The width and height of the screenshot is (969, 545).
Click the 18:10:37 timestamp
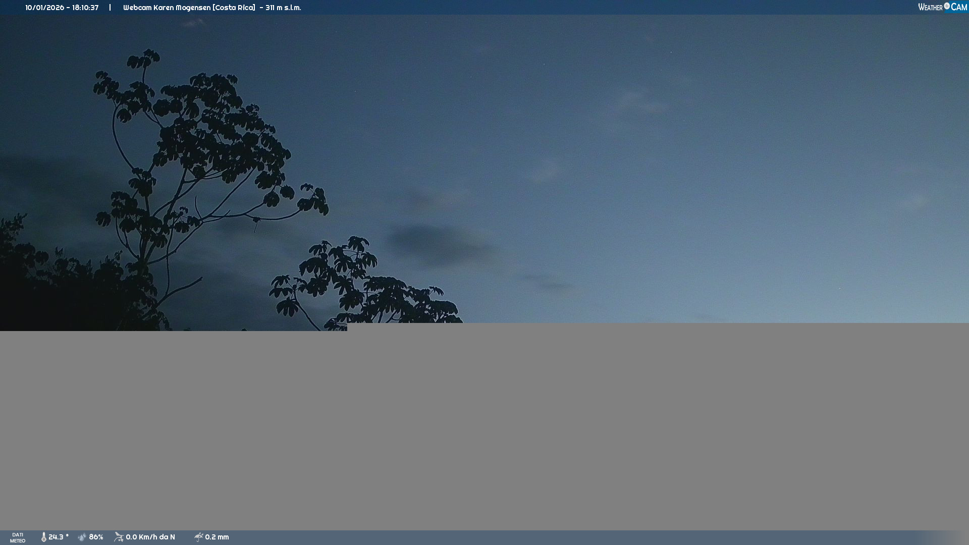coord(85,8)
